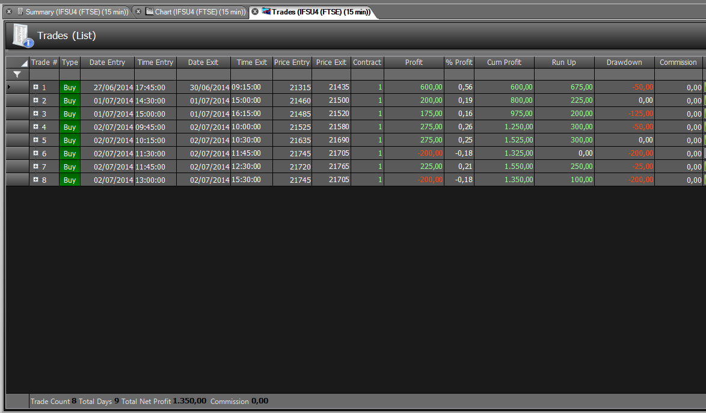
Task: Click the select-all corner cell of grid
Action: tap(17, 62)
